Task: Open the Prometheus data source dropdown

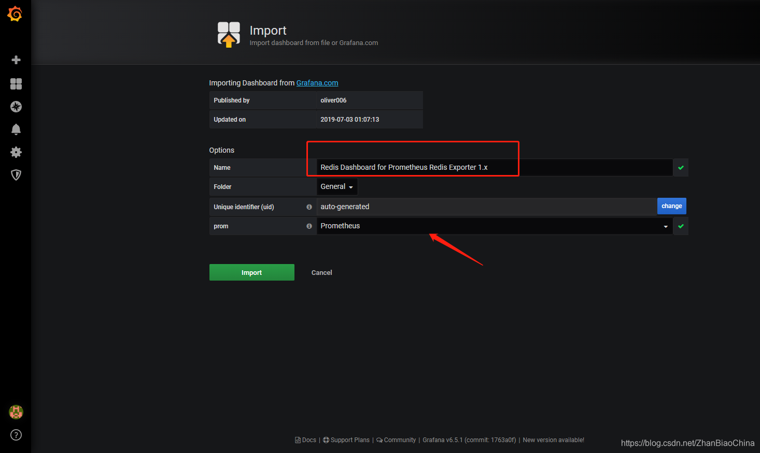Action: (495, 226)
